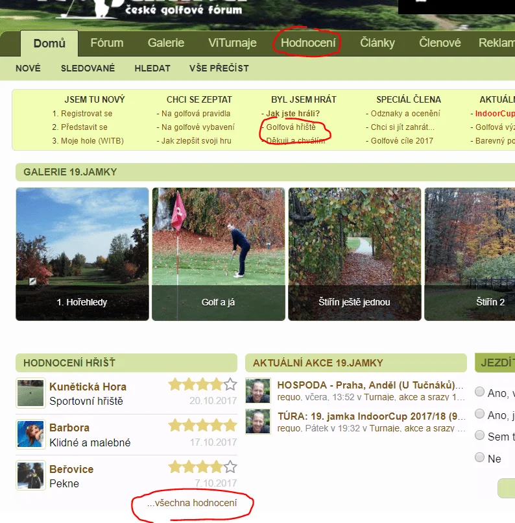Click Klidné a malebné review text
This screenshot has height=523, width=515.
(x=90, y=442)
